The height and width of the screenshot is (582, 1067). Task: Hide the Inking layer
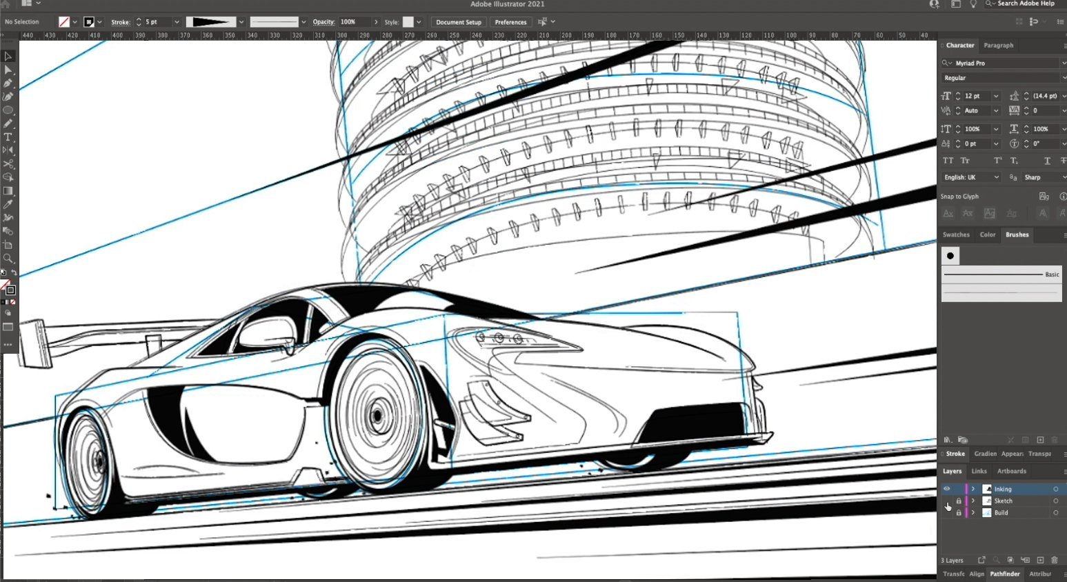tap(946, 489)
